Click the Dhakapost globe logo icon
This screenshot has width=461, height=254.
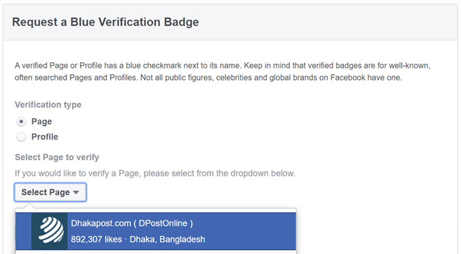[49, 231]
